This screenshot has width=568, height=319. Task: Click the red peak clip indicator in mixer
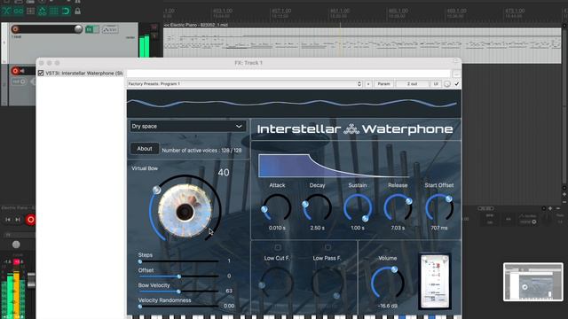(17, 261)
